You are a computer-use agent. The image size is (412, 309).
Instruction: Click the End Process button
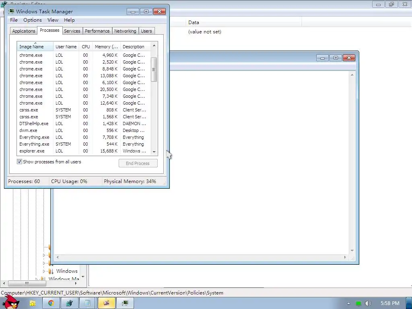pos(138,163)
